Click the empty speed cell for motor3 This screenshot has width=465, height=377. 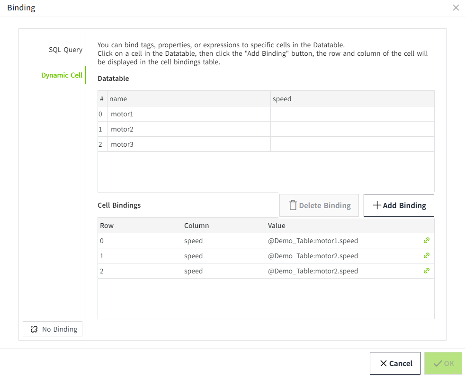pyautogui.click(x=352, y=144)
